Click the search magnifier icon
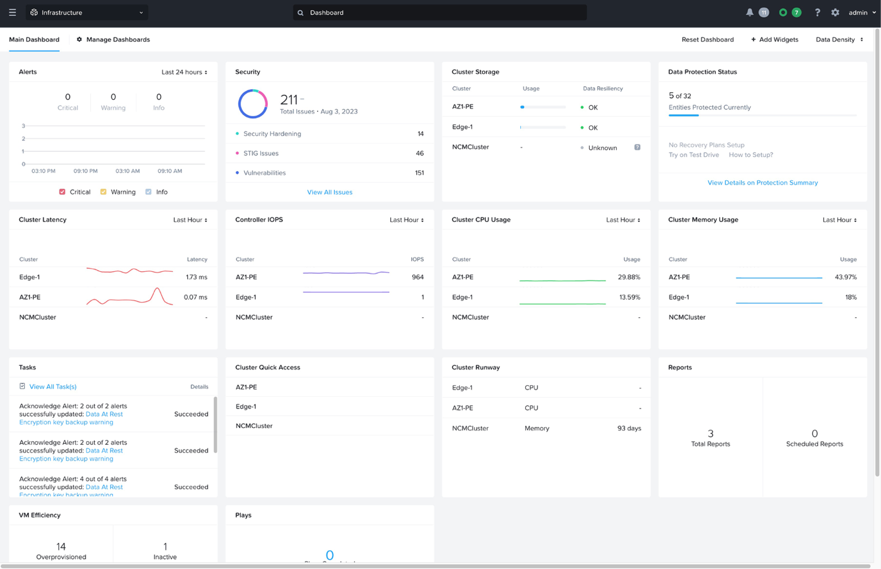 click(x=300, y=13)
